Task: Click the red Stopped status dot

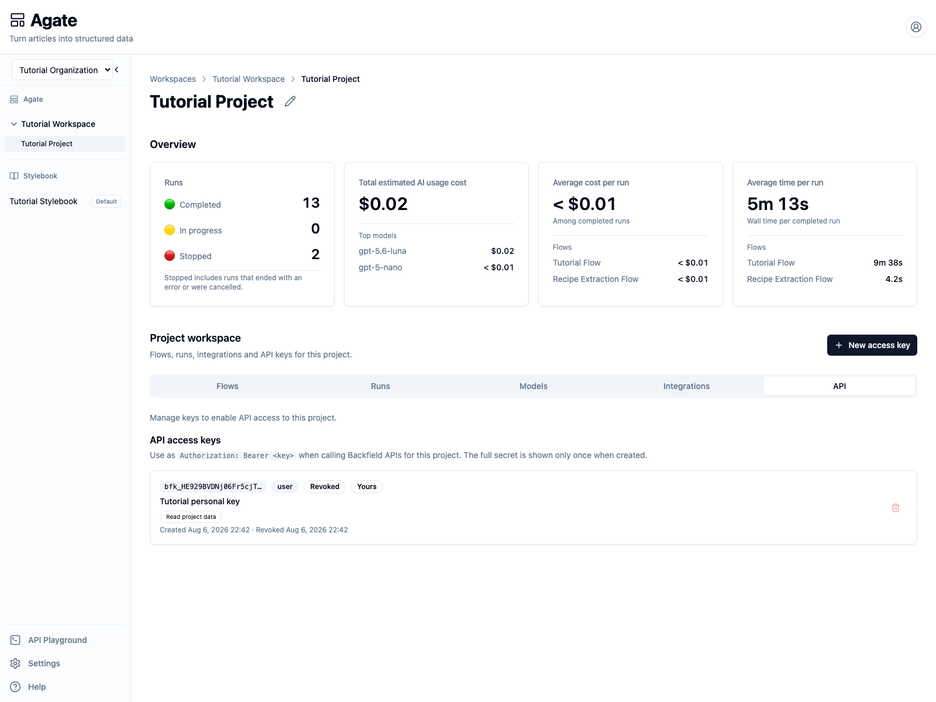Action: [x=170, y=256]
